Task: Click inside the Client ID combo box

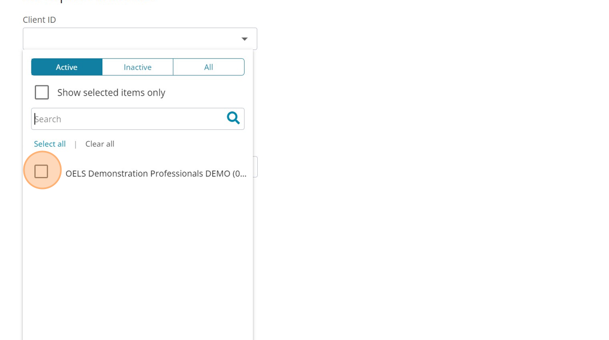Action: click(130, 39)
